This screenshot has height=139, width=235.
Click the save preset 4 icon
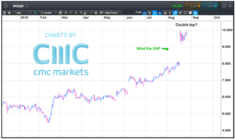coord(85,13)
